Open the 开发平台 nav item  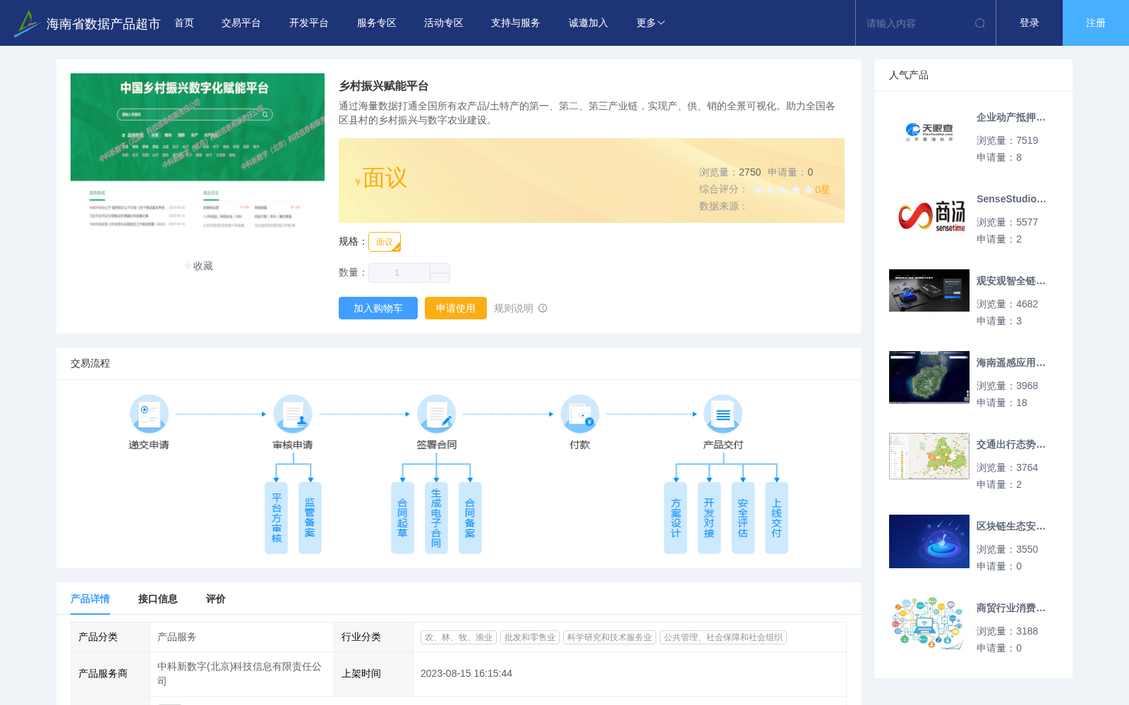click(x=309, y=23)
